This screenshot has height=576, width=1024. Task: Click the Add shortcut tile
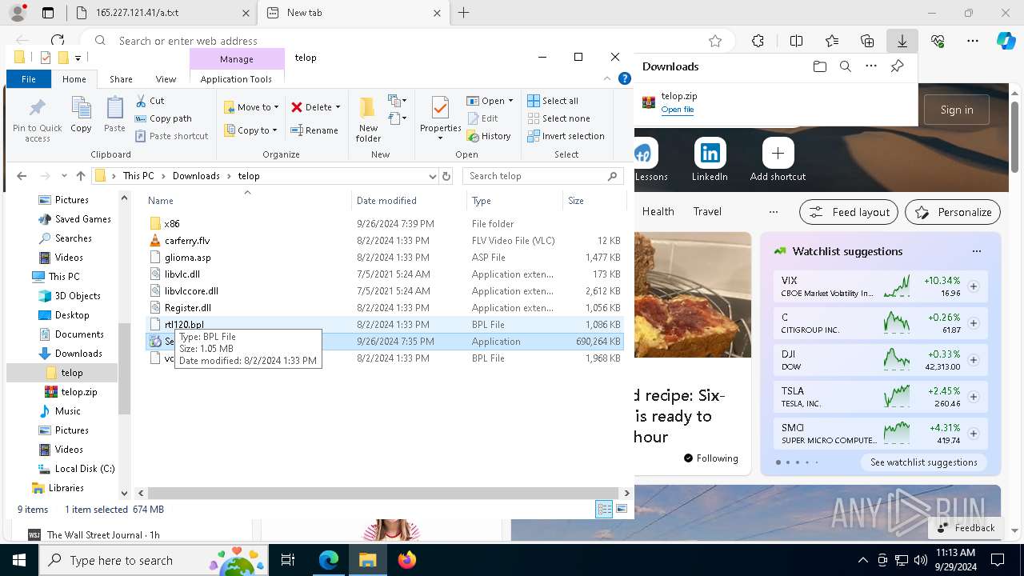[778, 160]
